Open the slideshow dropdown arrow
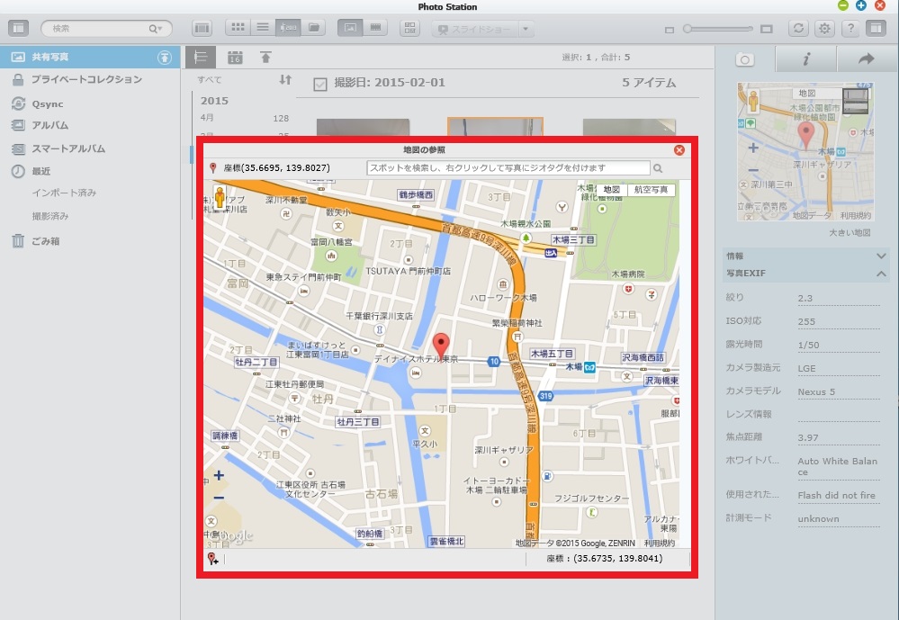Viewport: 899px width, 620px height. (x=526, y=29)
